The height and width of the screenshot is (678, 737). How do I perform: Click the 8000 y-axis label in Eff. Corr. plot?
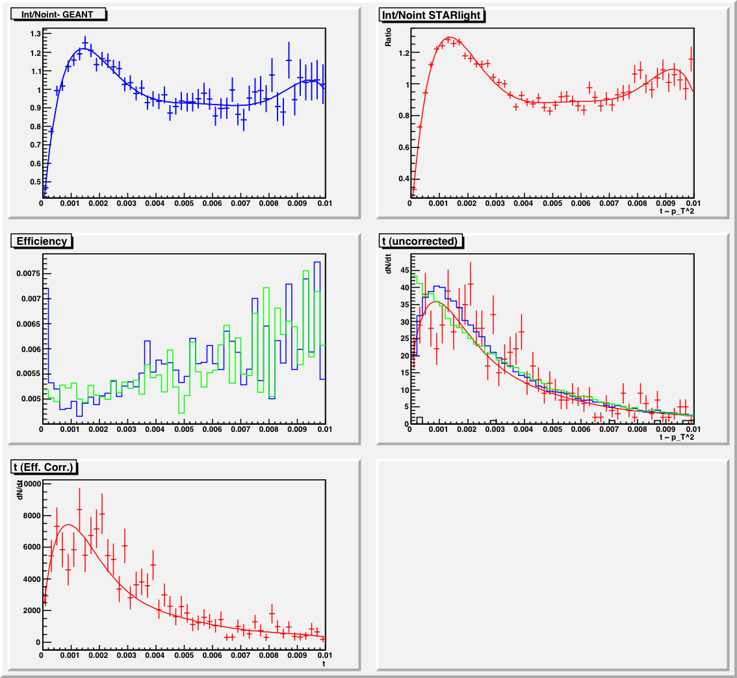coord(29,516)
